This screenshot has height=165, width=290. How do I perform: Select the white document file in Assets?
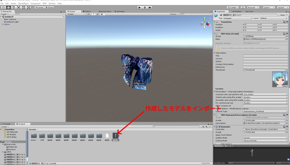coord(107,136)
